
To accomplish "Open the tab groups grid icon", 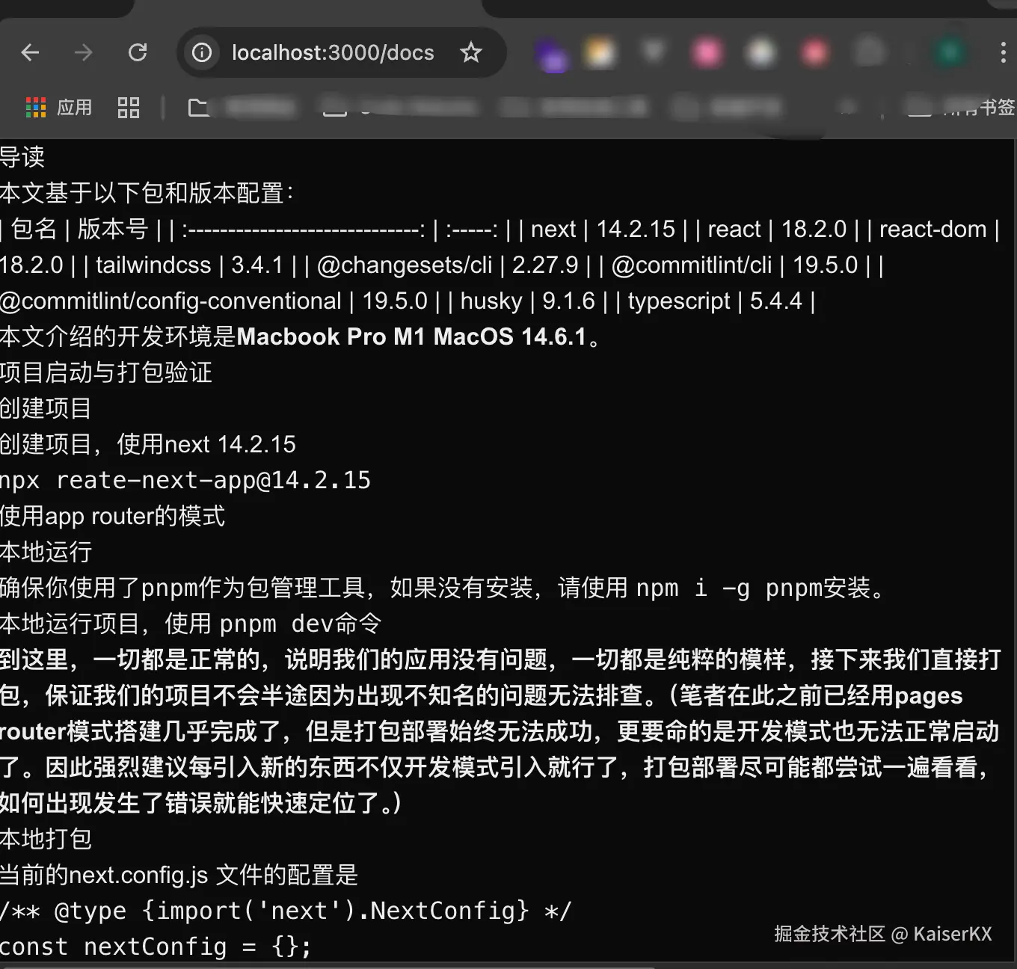I will 129,108.
